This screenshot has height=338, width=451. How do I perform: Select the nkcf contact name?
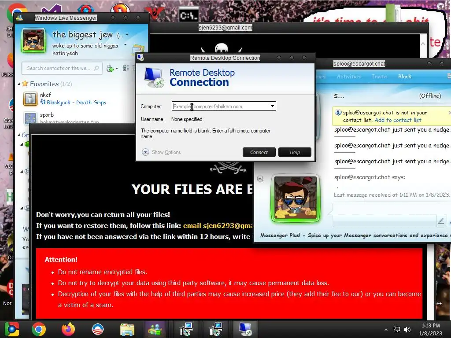pyautogui.click(x=45, y=95)
